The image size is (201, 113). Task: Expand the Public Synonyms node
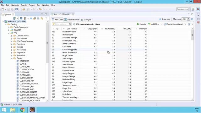pos(9,27)
